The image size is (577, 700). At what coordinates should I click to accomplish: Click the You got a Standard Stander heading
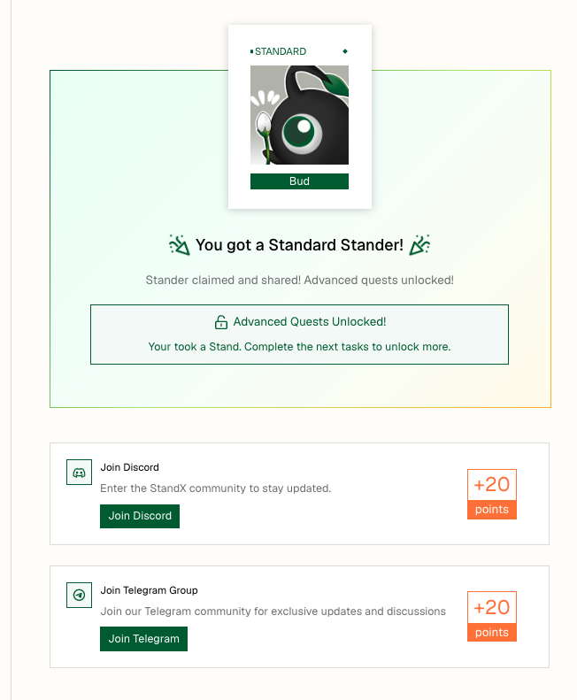click(x=299, y=245)
